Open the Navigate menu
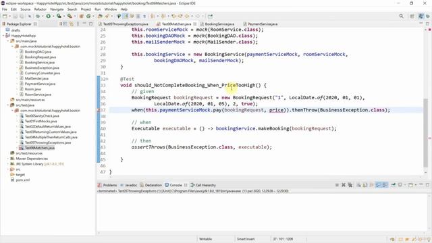This screenshot has height=243, width=432. point(57,9)
